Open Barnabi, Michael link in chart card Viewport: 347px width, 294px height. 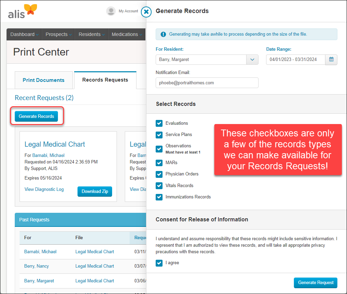[48, 156]
